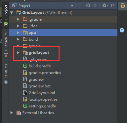Select the '.gradle' folder name

35,19
